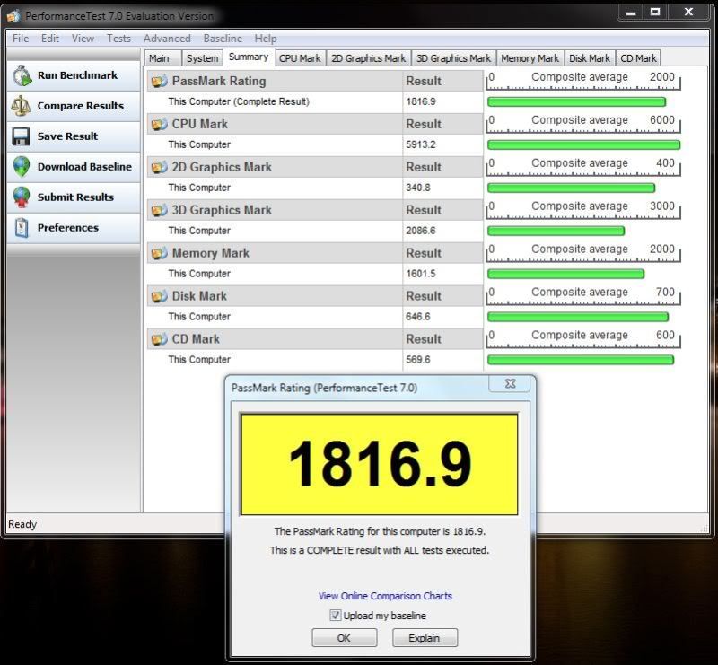Select the 646.6 Disk Mark result value
Screen dimensions: 718x665
(x=417, y=317)
